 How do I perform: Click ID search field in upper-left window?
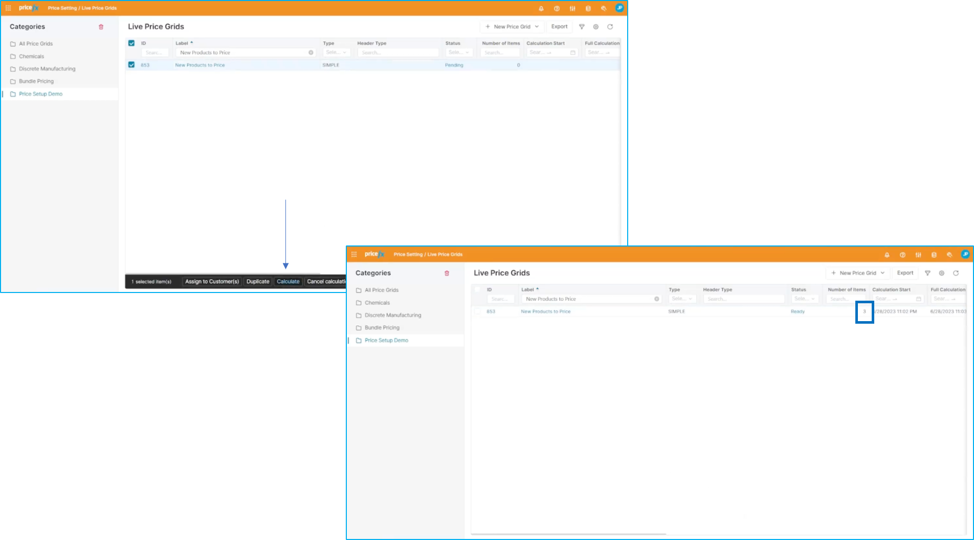[x=155, y=53]
